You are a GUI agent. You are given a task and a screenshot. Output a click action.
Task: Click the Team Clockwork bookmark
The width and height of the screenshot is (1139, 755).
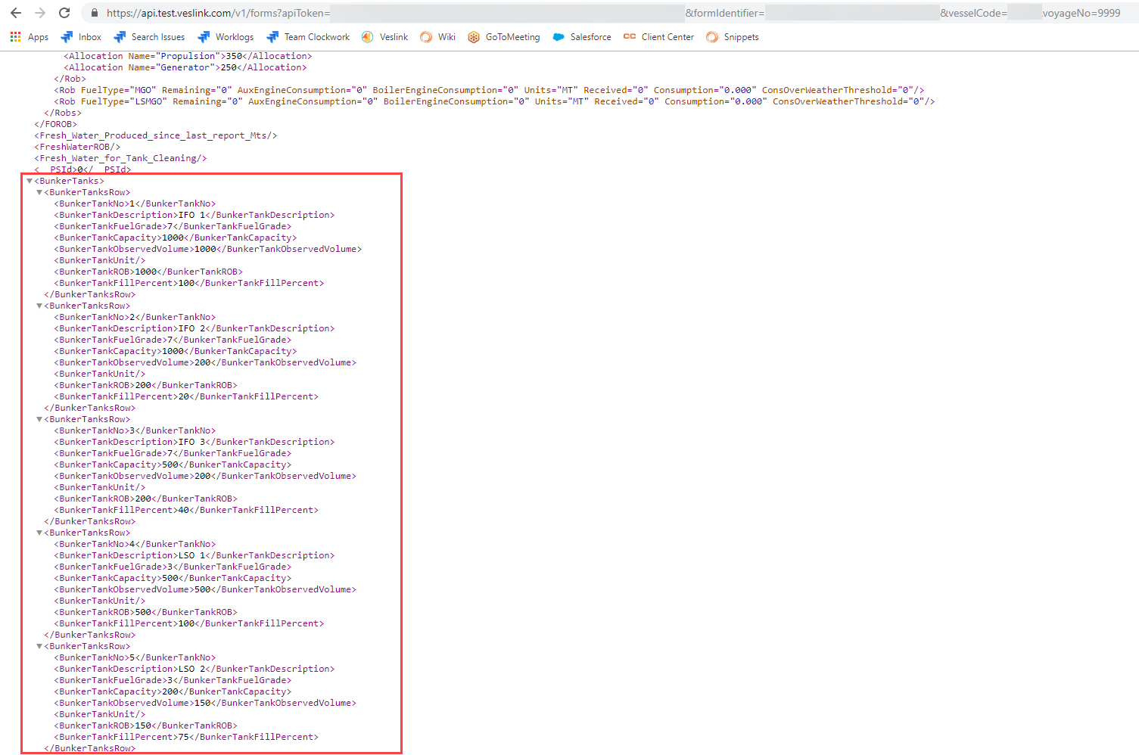coord(307,36)
